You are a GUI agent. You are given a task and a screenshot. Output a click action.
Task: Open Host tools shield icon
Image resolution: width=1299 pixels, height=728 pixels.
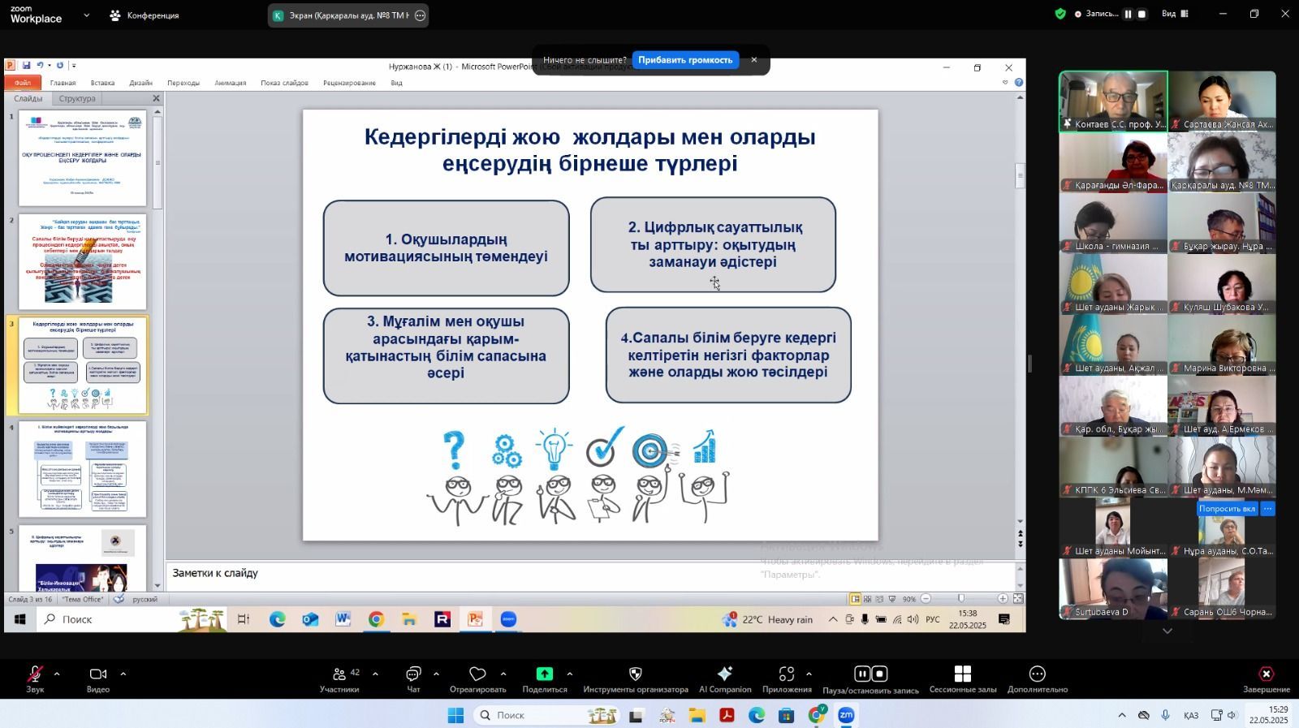(x=636, y=674)
